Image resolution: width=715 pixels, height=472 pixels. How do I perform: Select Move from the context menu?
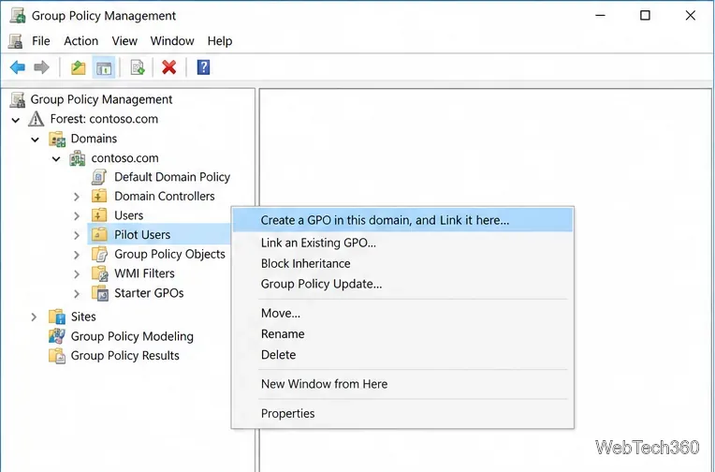[x=402, y=313]
